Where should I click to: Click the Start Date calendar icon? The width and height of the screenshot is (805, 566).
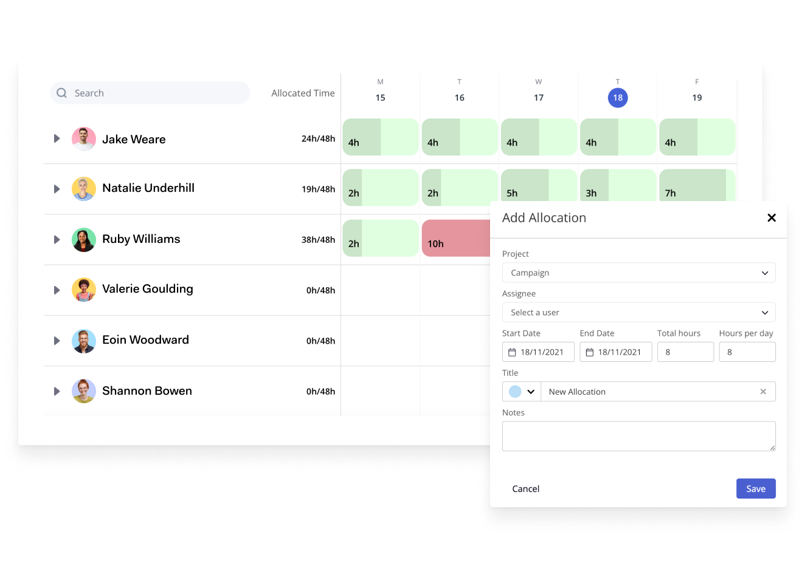coord(512,352)
